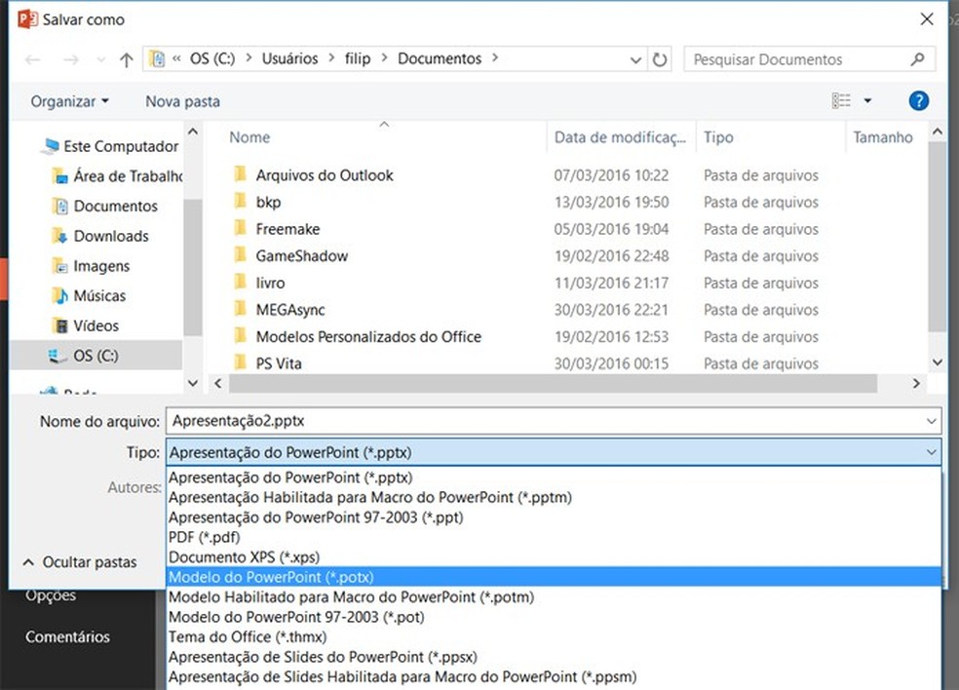Open the Organizar dropdown menu
This screenshot has height=690, width=959.
click(x=69, y=101)
